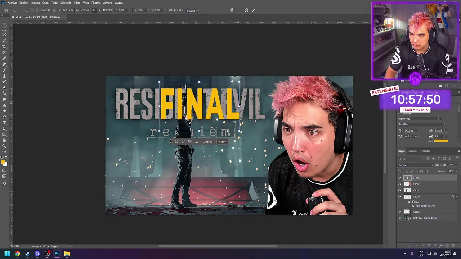
Task: Select the Eraser tool
Action: tap(4, 88)
